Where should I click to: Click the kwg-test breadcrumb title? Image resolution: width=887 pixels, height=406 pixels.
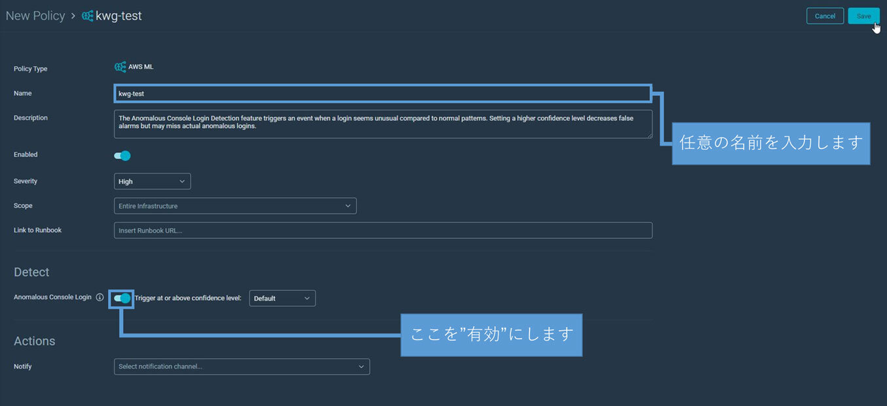pyautogui.click(x=119, y=16)
